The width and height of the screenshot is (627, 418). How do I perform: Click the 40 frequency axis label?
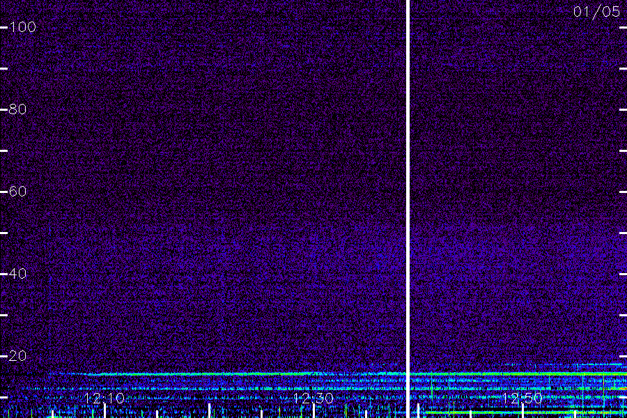point(17,274)
